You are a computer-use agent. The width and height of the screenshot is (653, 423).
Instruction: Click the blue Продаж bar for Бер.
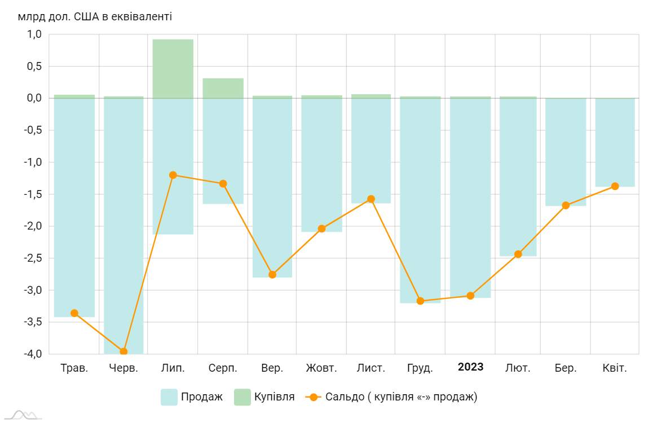(x=566, y=152)
